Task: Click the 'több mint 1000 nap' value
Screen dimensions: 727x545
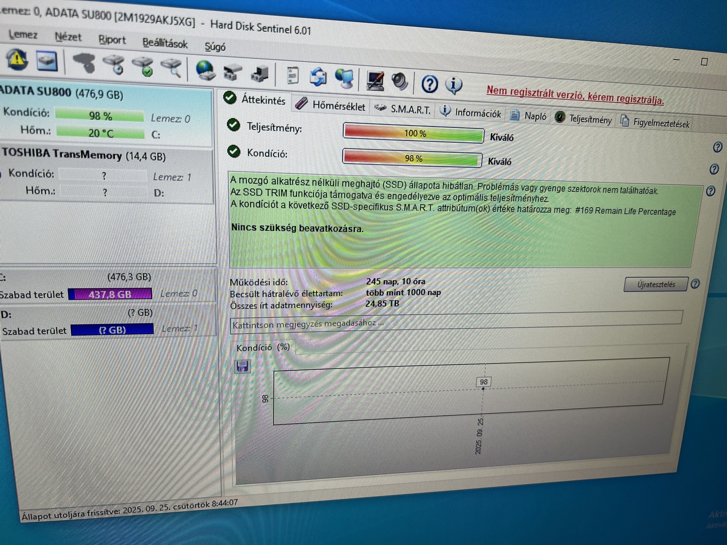Action: (404, 292)
